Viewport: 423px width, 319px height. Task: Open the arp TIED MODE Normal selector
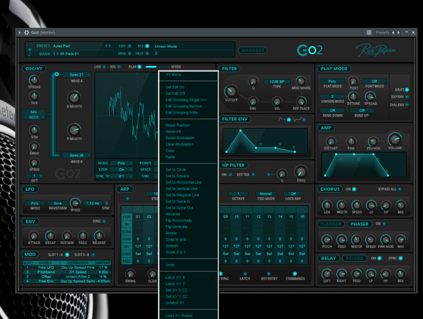click(266, 194)
